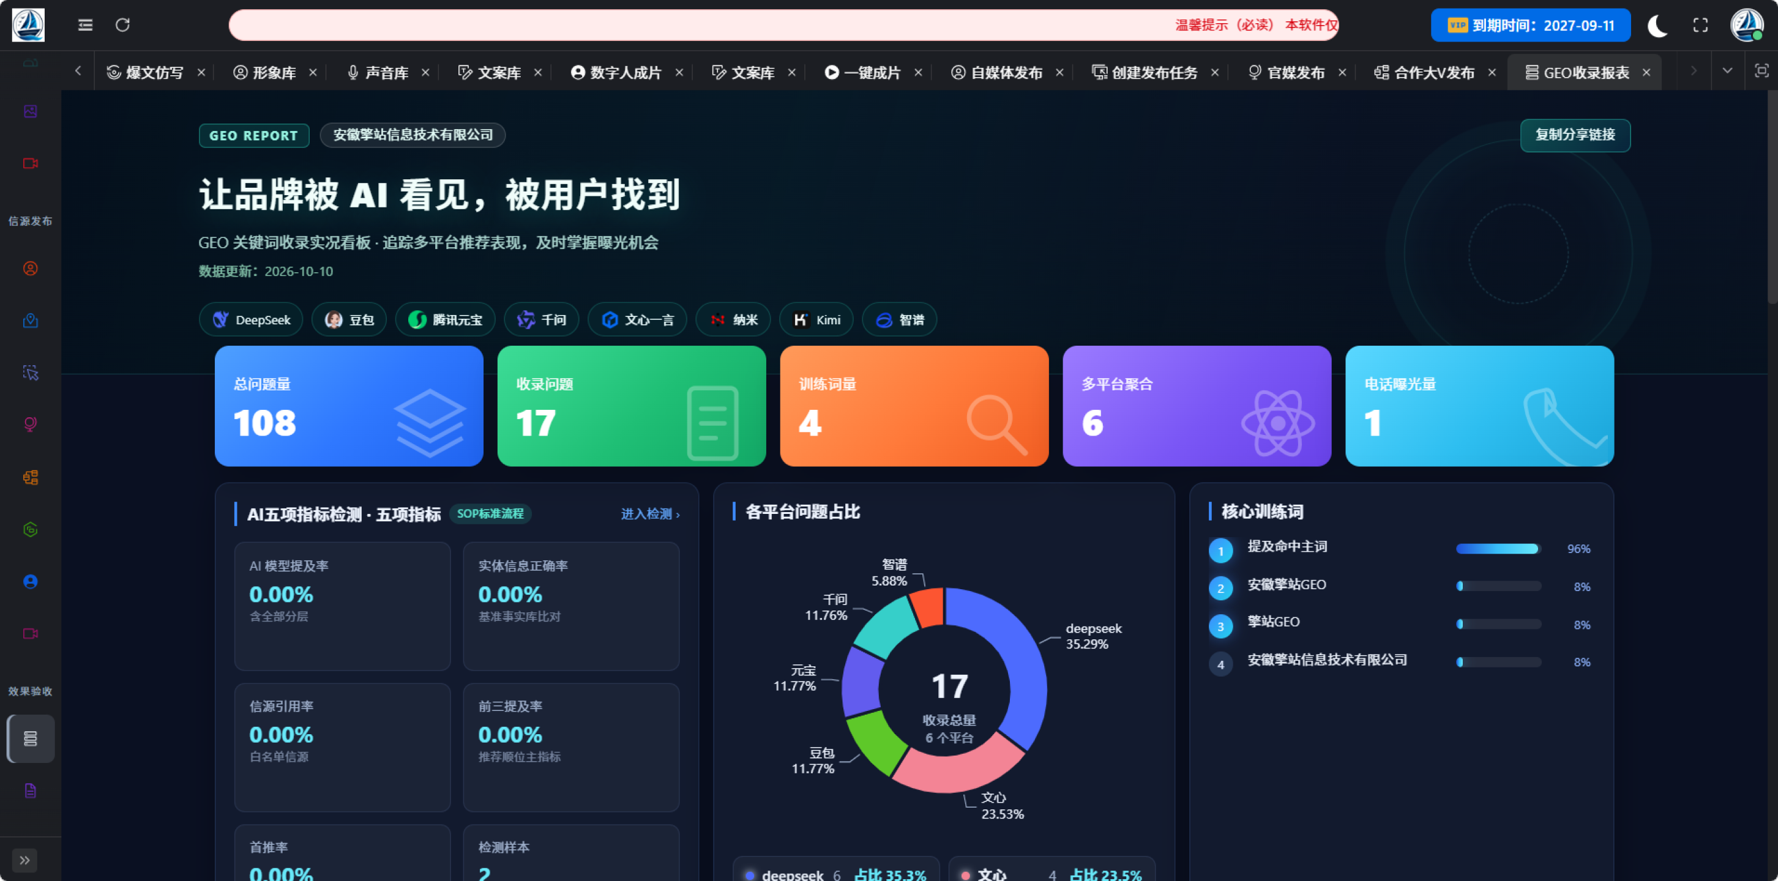
Task: Click the 训练词量 search-icon card
Action: (x=914, y=406)
